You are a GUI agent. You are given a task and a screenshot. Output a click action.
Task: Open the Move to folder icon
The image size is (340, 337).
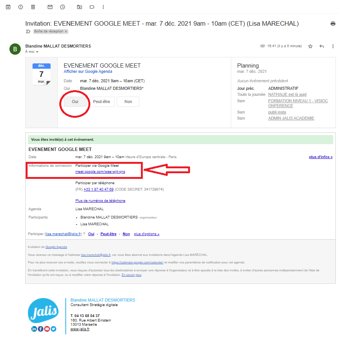(79, 7)
